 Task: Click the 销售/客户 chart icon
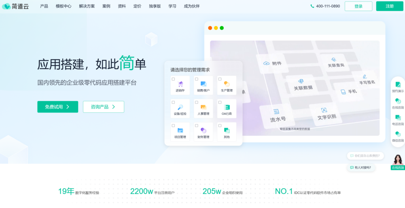click(x=204, y=84)
